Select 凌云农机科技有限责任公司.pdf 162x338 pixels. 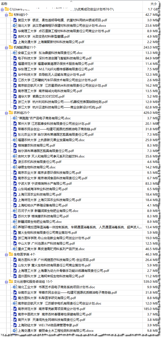pyautogui.click(x=39, y=162)
